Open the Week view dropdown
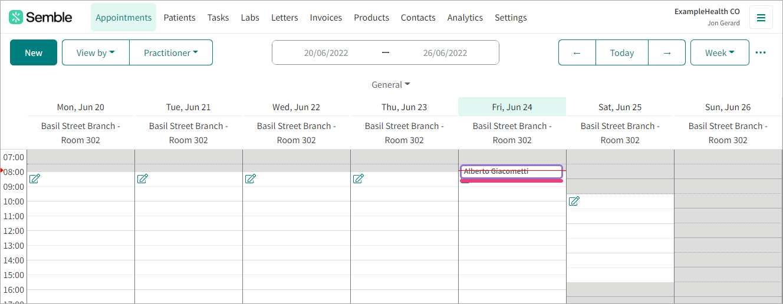 [719, 52]
